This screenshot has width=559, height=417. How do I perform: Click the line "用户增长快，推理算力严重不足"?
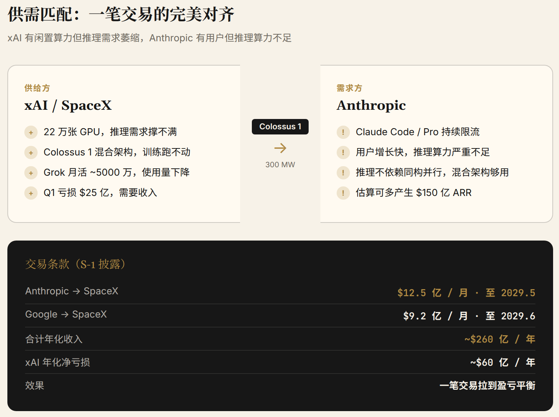pyautogui.click(x=423, y=152)
